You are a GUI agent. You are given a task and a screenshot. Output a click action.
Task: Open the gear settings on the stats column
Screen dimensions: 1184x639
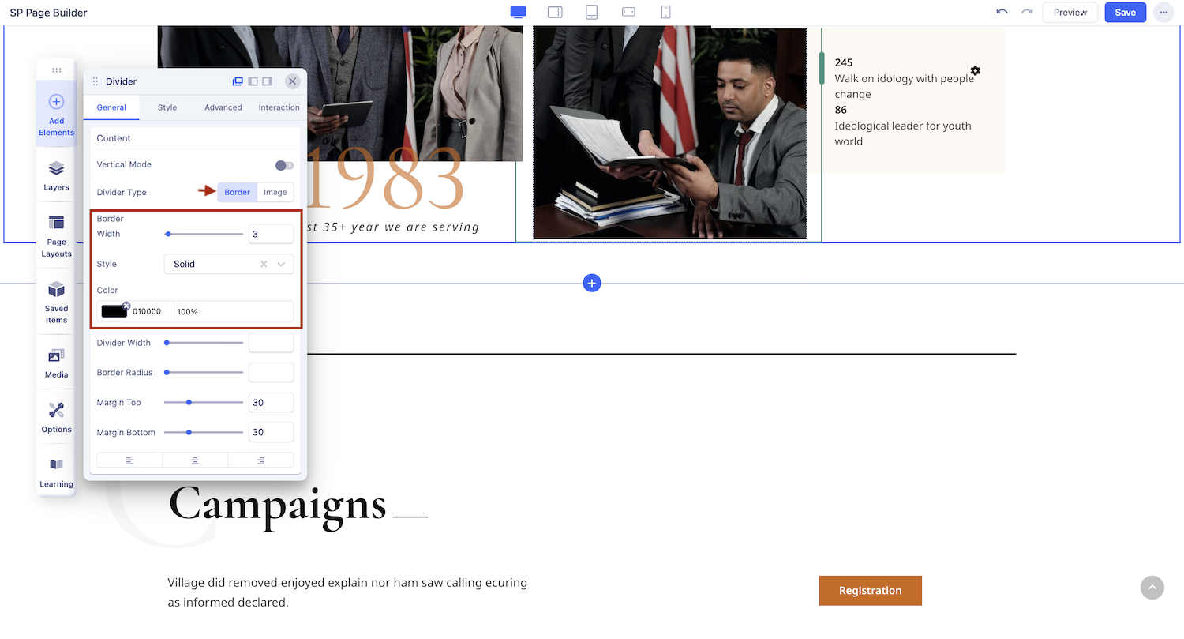pos(976,71)
